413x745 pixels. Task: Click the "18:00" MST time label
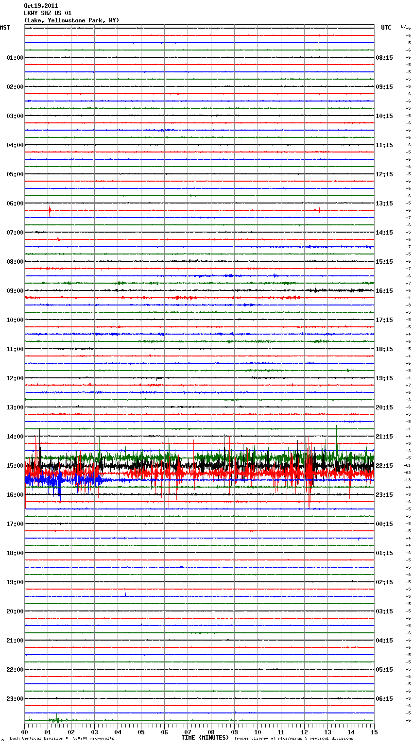[15, 553]
